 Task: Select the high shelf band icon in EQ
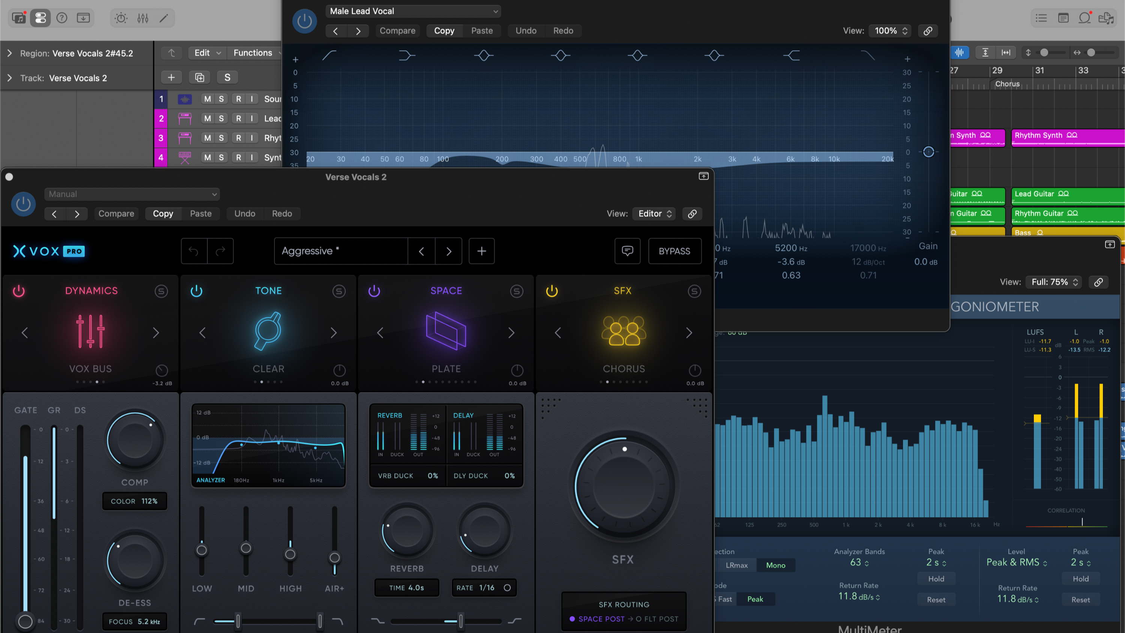tap(791, 55)
